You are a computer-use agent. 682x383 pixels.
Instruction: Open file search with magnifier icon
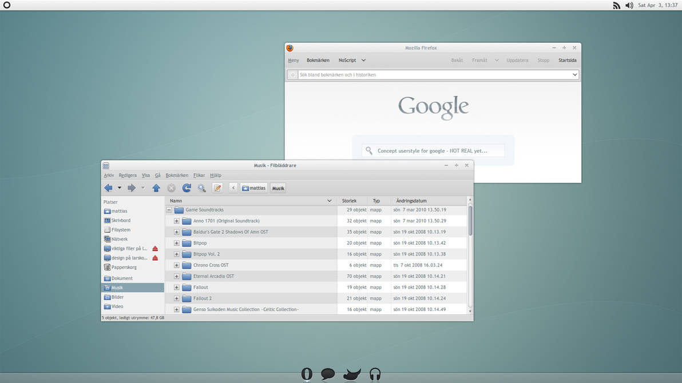202,188
